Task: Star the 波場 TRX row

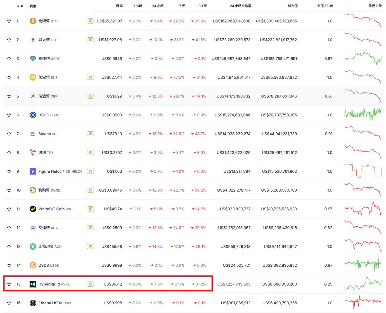Action: point(9,153)
